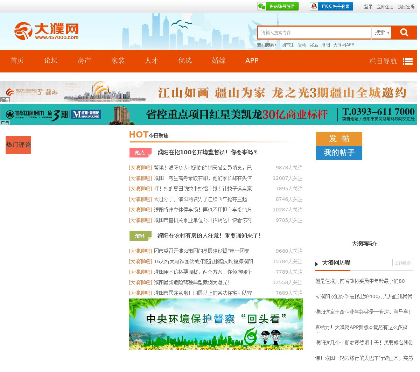Click the triangle beside 大濮网历程
Image resolution: width=420 pixels, height=372 pixels.
pyautogui.click(x=317, y=264)
